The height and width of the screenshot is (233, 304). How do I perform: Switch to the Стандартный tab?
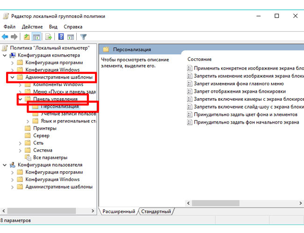[x=156, y=211]
